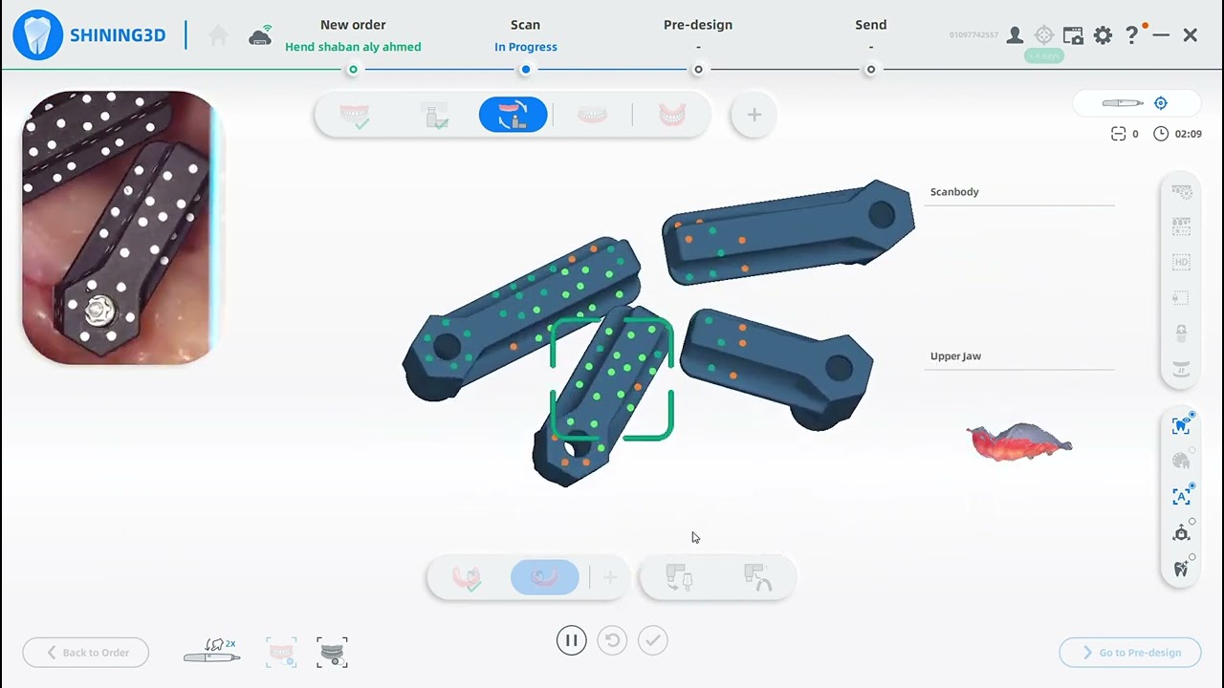This screenshot has width=1224, height=688.
Task: Click the +4 days badge
Action: (x=1043, y=56)
